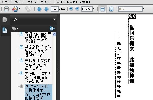Click the bookmark icon beside 青铜文化

click(21, 34)
